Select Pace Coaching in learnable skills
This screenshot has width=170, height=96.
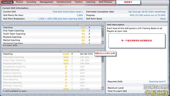point(52,79)
